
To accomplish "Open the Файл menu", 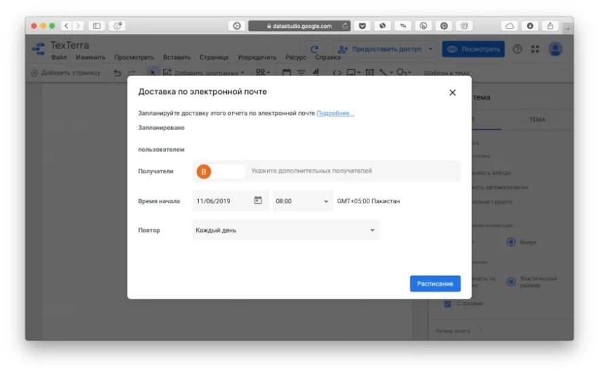I will 59,57.
